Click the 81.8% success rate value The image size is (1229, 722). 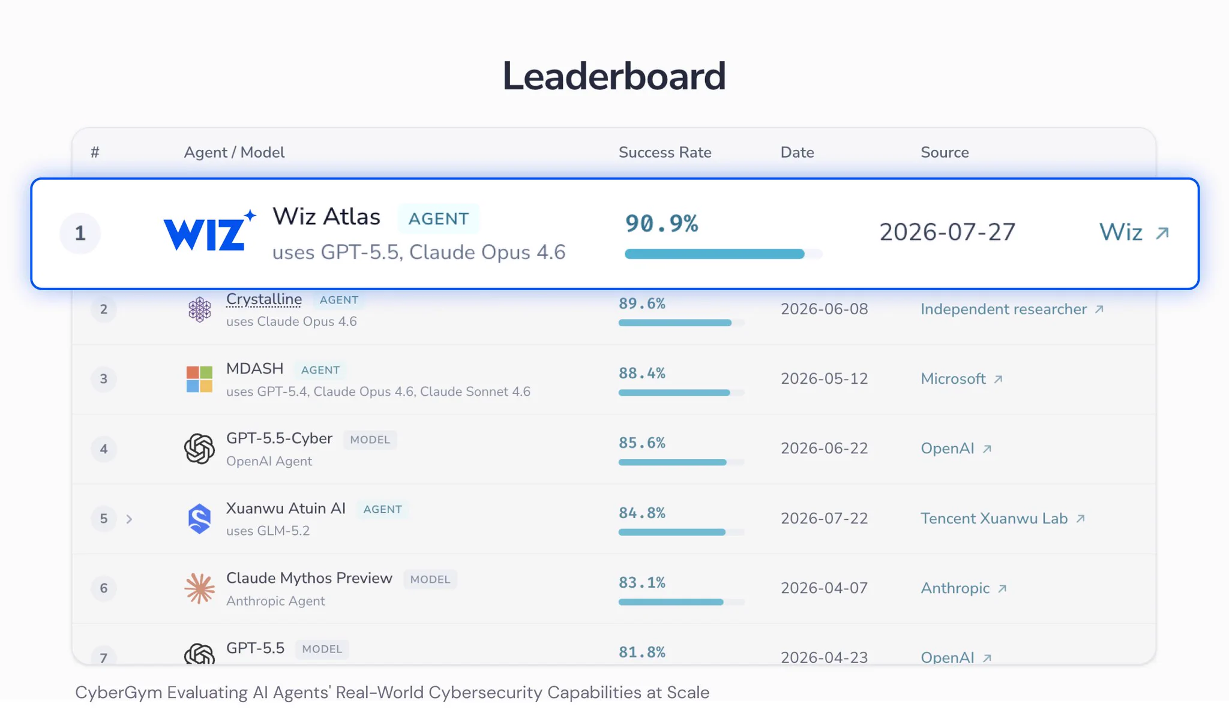642,652
